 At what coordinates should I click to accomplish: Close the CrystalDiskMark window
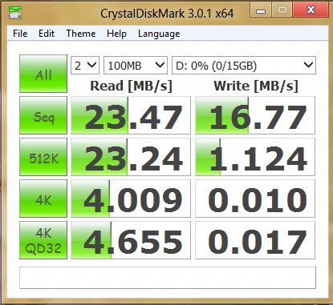coord(311,10)
